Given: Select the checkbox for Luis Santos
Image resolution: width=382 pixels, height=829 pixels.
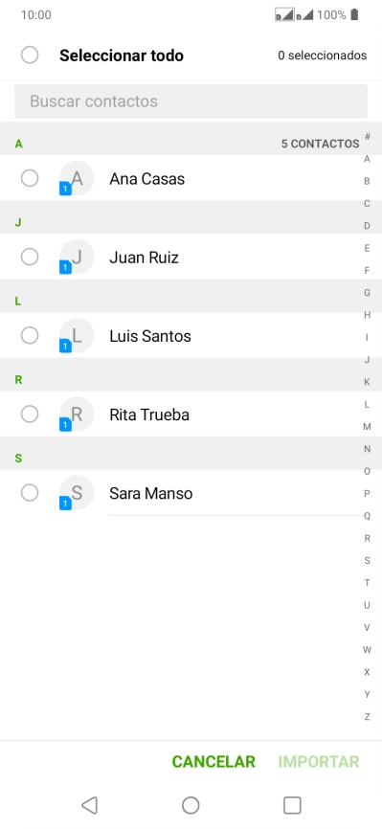Looking at the screenshot, I should (30, 336).
